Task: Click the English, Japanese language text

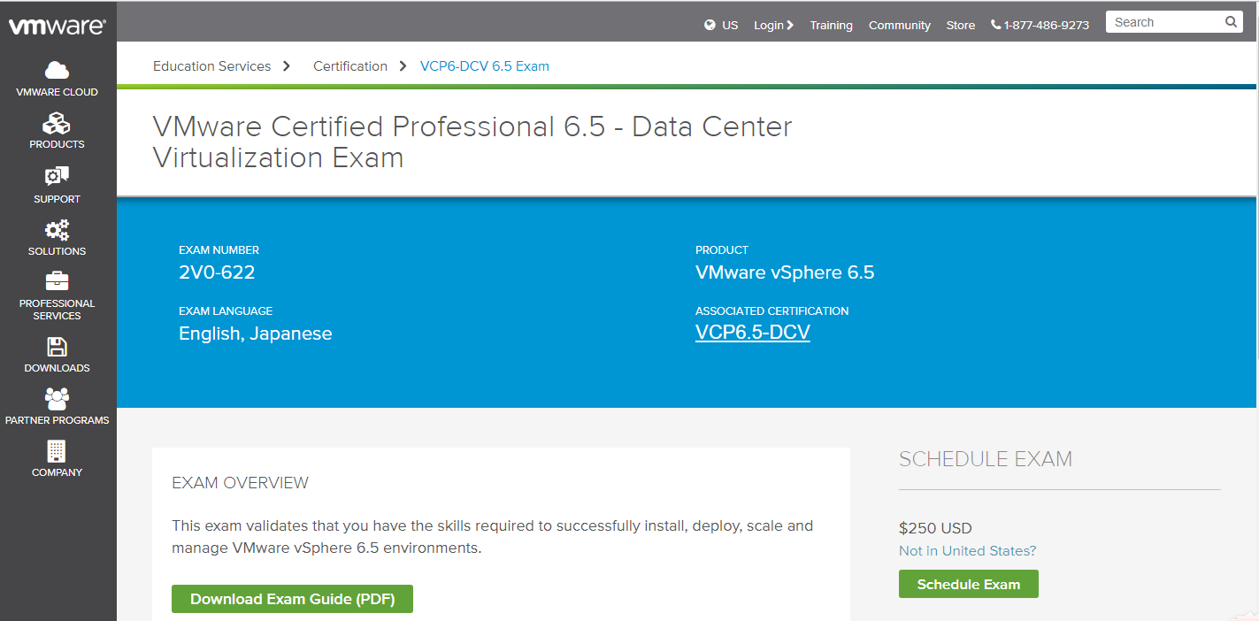Action: 256,333
